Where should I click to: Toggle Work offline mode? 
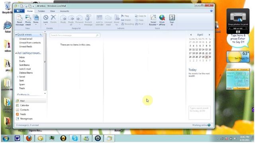coord(162,20)
